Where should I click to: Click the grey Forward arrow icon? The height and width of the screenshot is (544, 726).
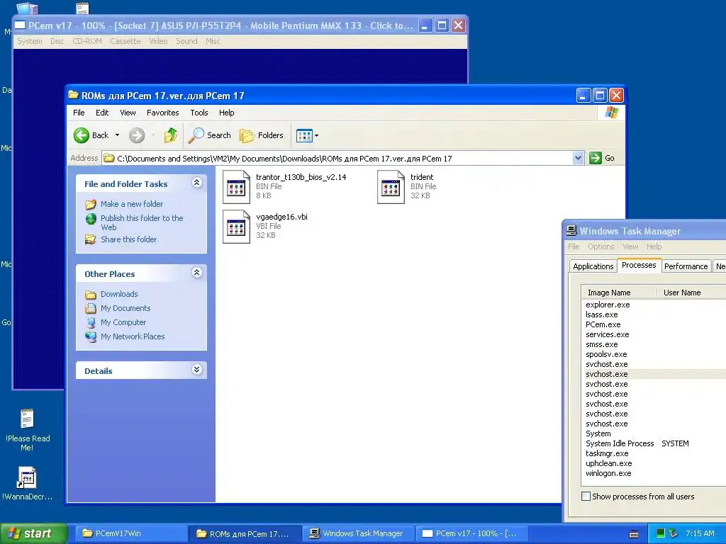point(137,135)
